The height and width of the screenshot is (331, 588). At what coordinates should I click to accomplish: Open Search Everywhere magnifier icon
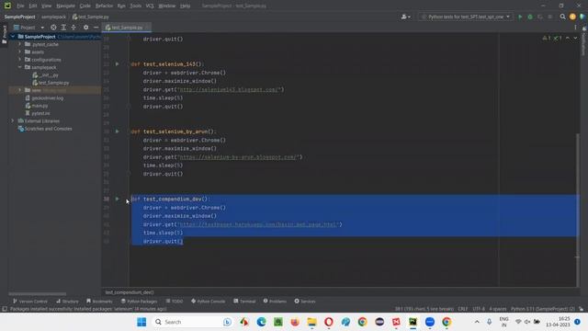[x=562, y=17]
